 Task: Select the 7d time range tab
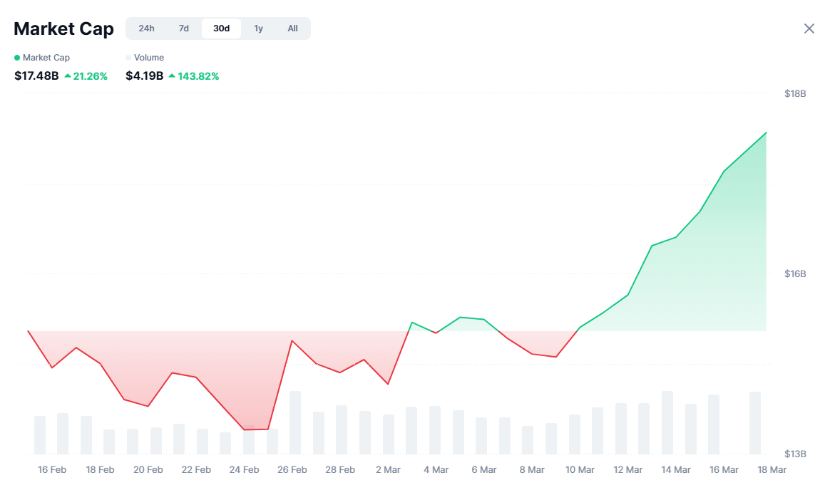pos(184,28)
